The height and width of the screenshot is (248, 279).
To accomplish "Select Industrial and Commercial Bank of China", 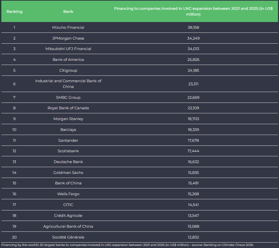I will point(68,84).
